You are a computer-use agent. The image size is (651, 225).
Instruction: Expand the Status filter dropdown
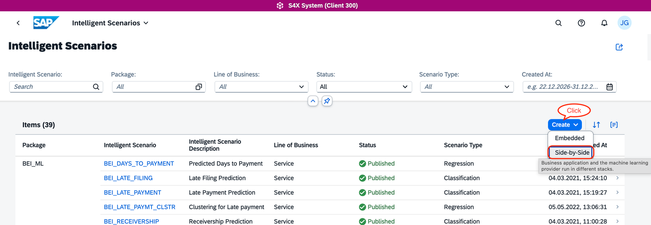coord(404,87)
